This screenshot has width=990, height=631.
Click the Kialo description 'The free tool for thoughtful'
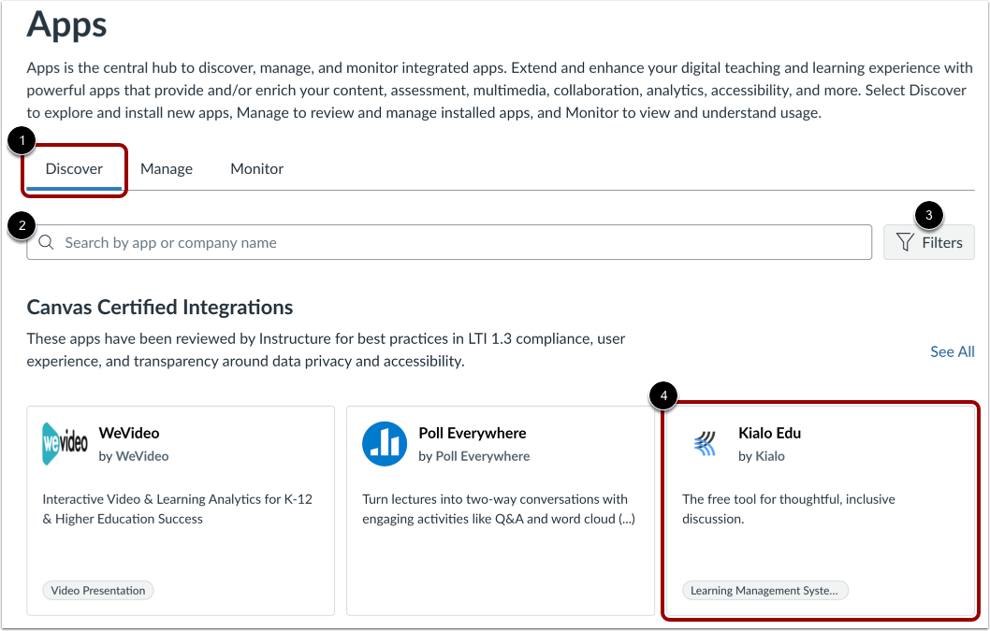pos(789,509)
